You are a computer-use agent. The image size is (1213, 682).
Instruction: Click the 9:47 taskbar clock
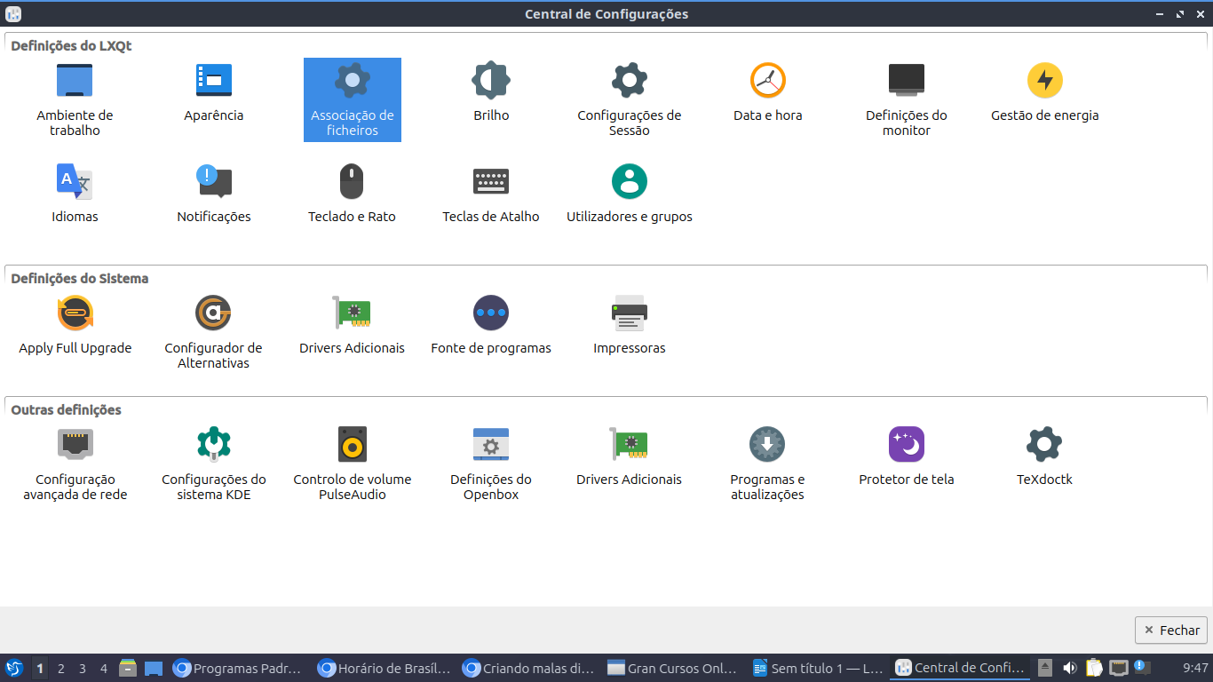[x=1195, y=668]
